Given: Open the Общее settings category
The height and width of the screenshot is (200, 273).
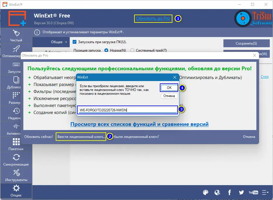Looking at the screenshot, I should (x=51, y=42).
